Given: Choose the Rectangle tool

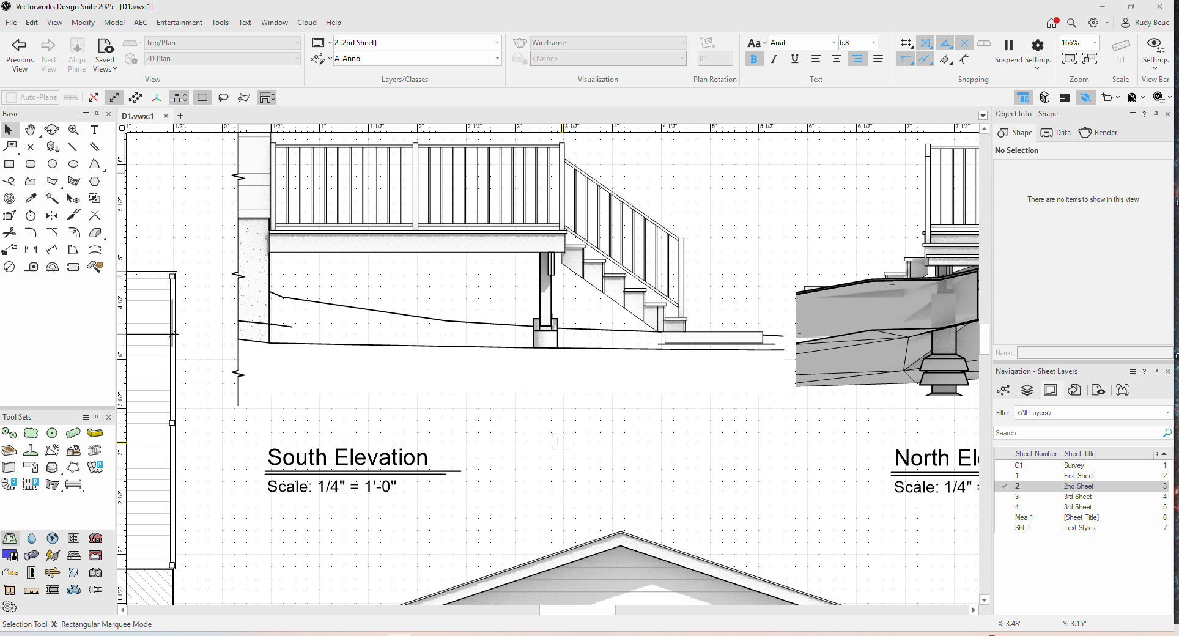Looking at the screenshot, I should (x=9, y=164).
